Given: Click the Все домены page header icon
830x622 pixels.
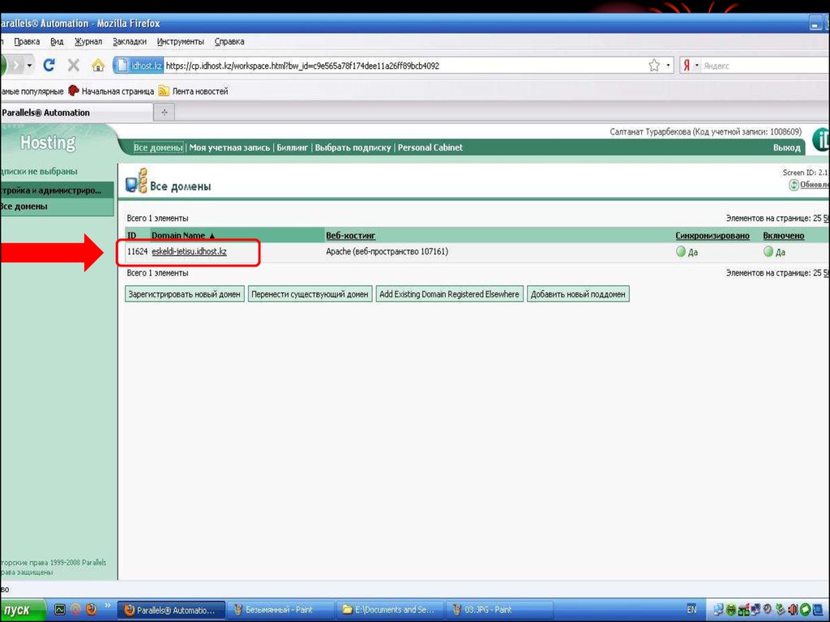Looking at the screenshot, I should tap(136, 182).
